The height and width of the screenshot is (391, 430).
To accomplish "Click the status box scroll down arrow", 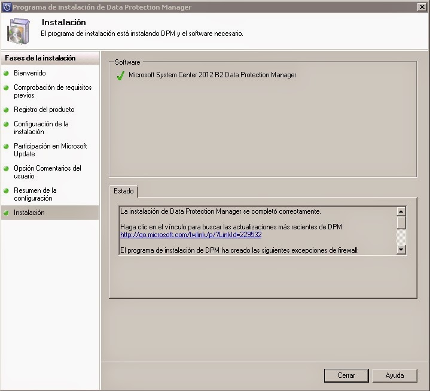I will [401, 250].
